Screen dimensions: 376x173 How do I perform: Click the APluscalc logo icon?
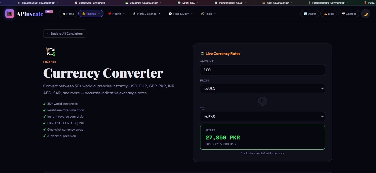10,14
